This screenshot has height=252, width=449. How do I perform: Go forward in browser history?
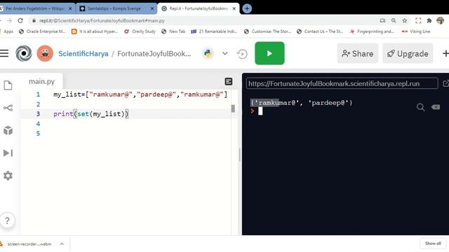[9, 20]
